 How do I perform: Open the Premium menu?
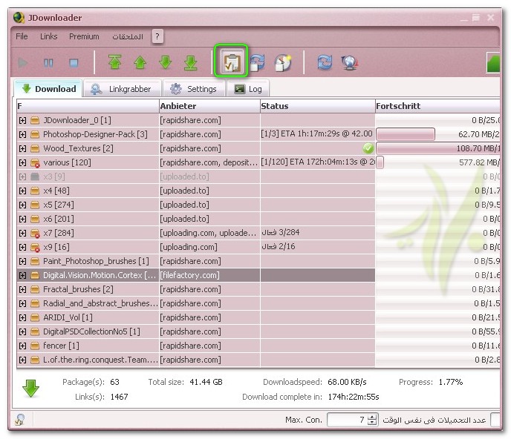84,36
